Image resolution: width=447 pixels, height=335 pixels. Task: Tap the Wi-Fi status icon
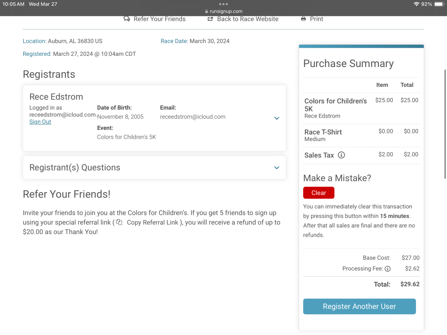(416, 4)
